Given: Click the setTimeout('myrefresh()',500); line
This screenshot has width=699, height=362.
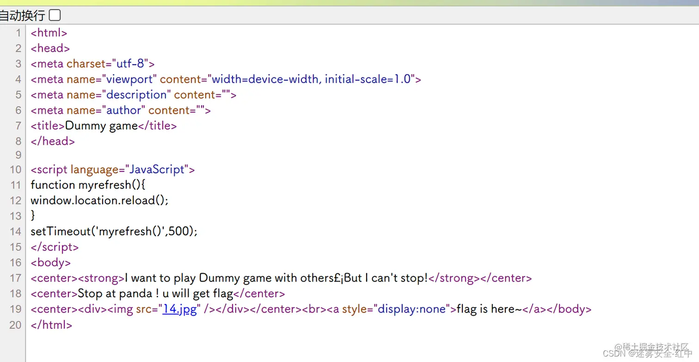Looking at the screenshot, I should [114, 231].
